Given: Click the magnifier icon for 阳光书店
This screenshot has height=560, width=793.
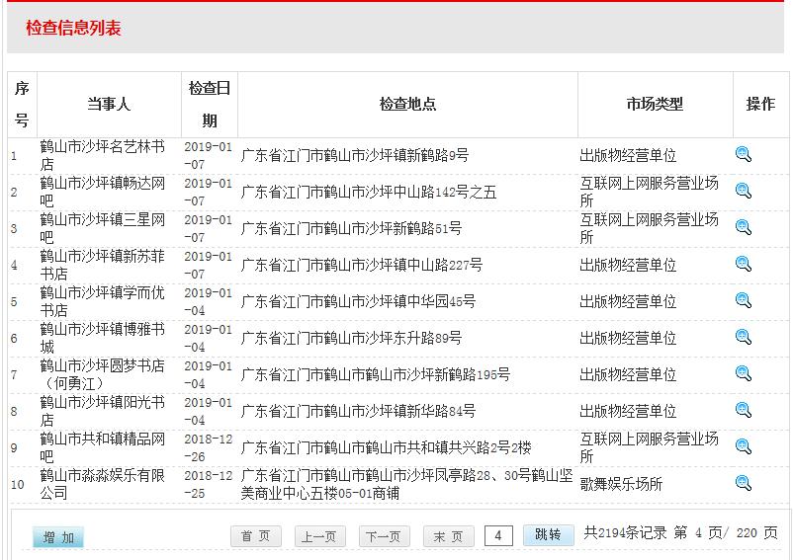Looking at the screenshot, I should coord(744,410).
